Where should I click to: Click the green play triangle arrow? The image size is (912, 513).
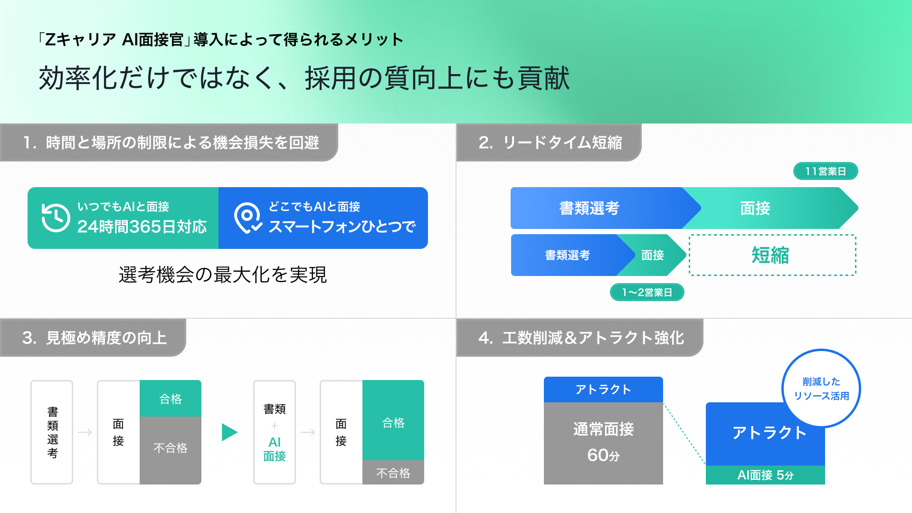point(229,432)
